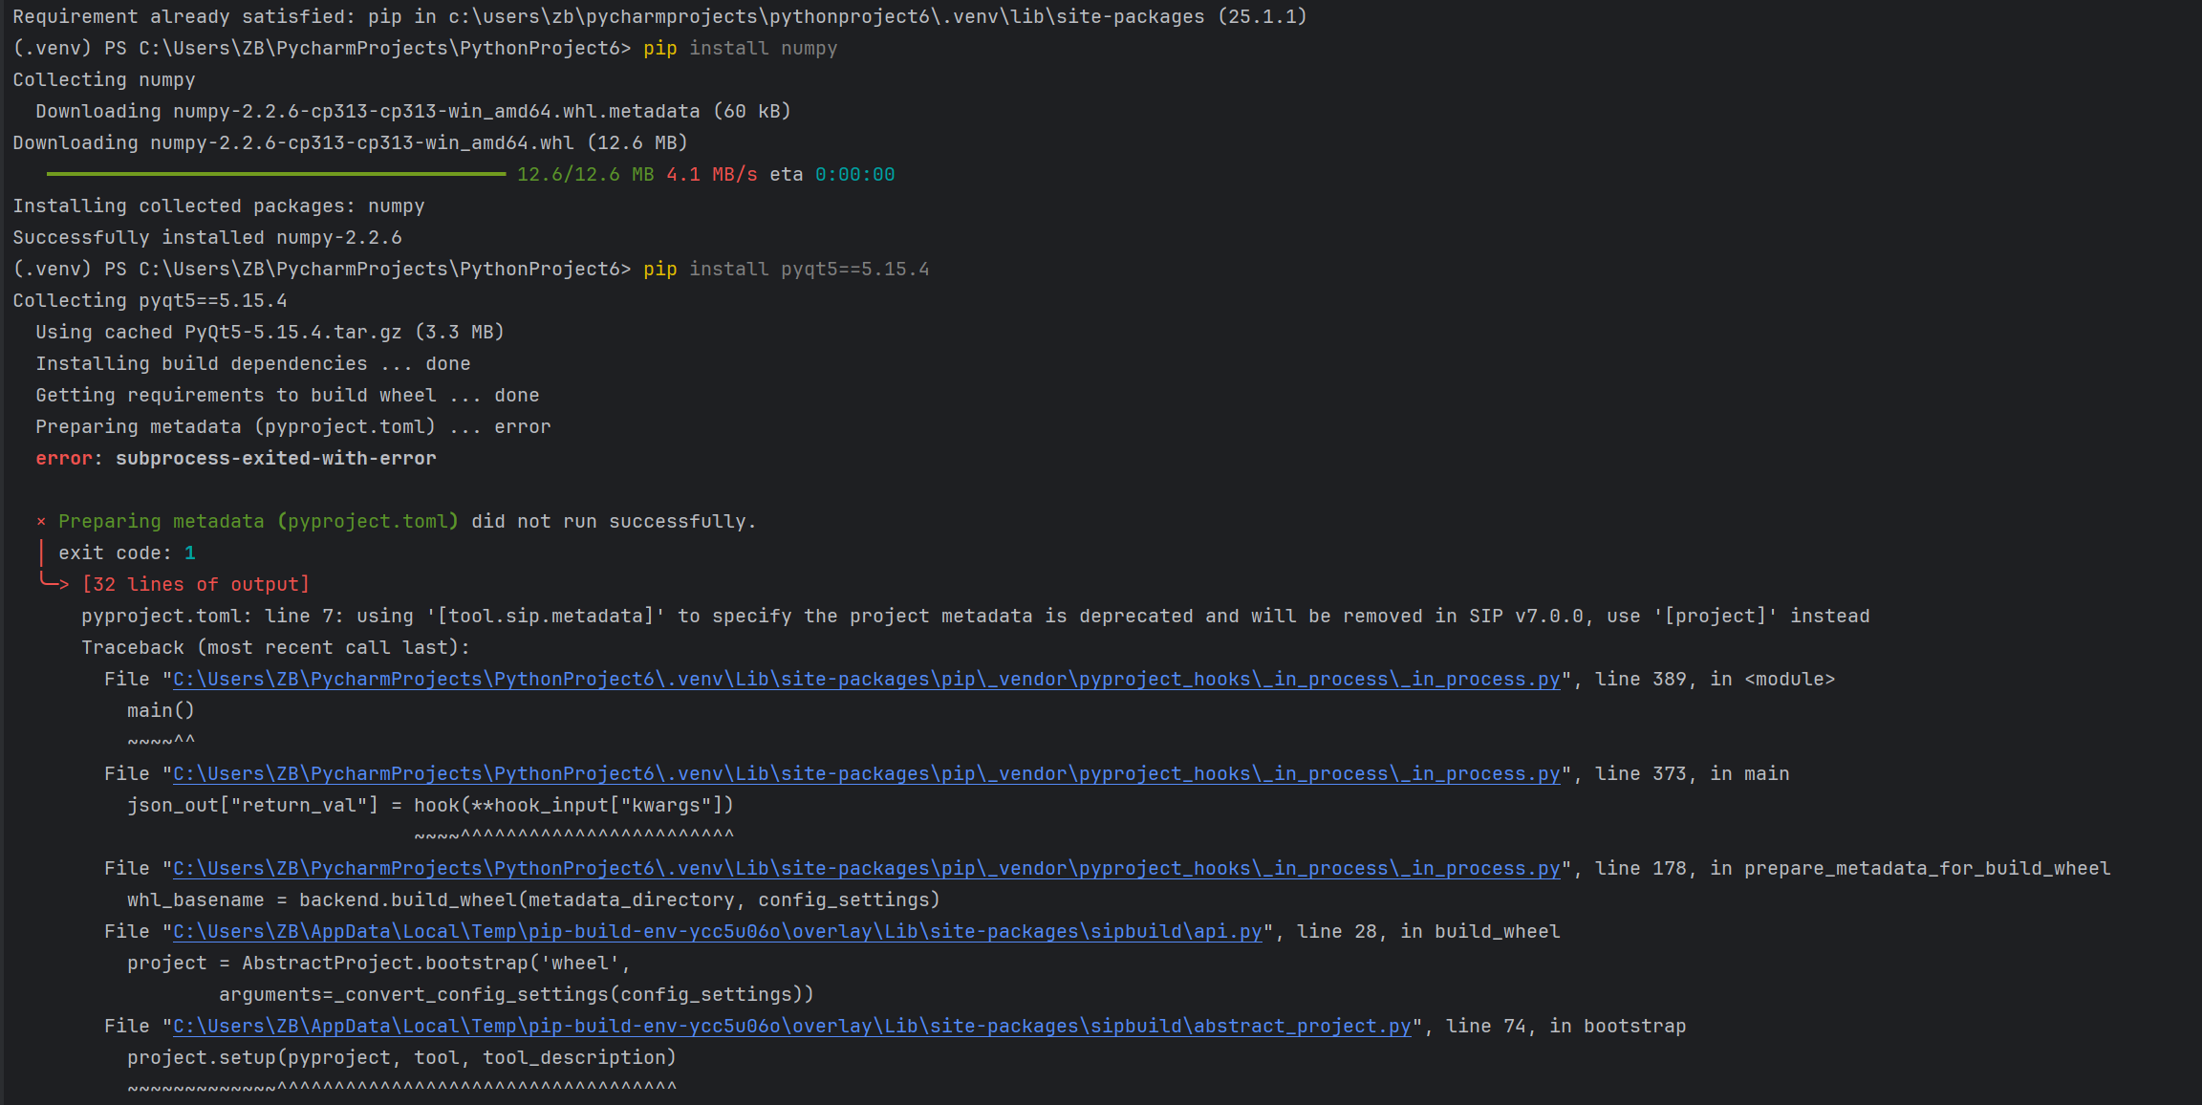This screenshot has width=2202, height=1105.
Task: Click the 'pip install pyqt5==5.15.4' command
Action: pos(786,269)
